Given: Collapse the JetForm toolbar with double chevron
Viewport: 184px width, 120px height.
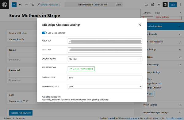Looking at the screenshot, I should click(x=159, y=5).
